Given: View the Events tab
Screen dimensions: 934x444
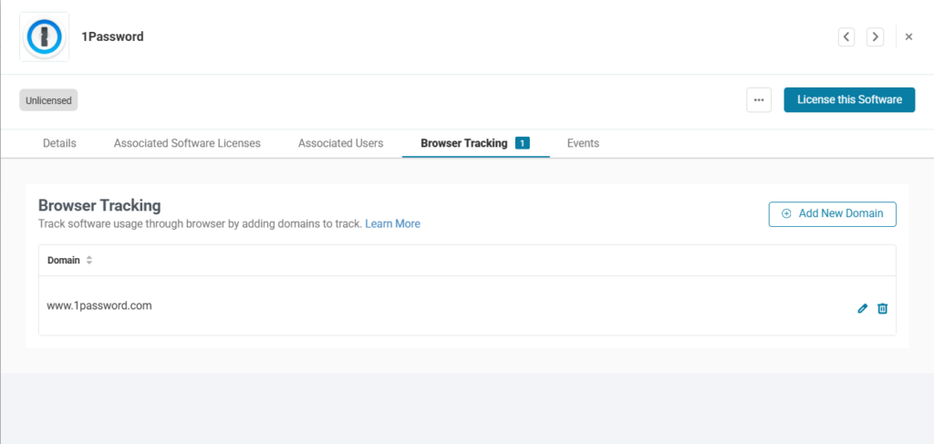Looking at the screenshot, I should (x=583, y=143).
